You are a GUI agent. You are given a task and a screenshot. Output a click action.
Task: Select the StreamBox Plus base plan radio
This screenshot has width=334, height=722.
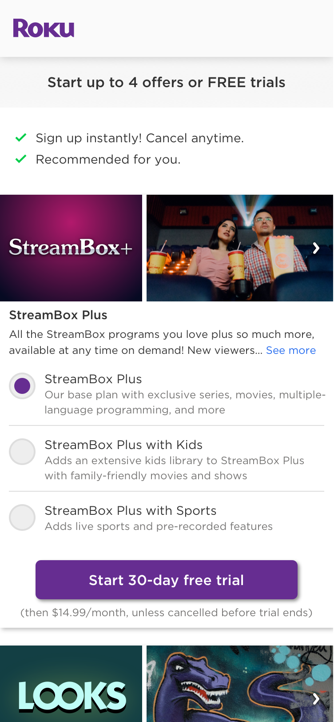[22, 386]
